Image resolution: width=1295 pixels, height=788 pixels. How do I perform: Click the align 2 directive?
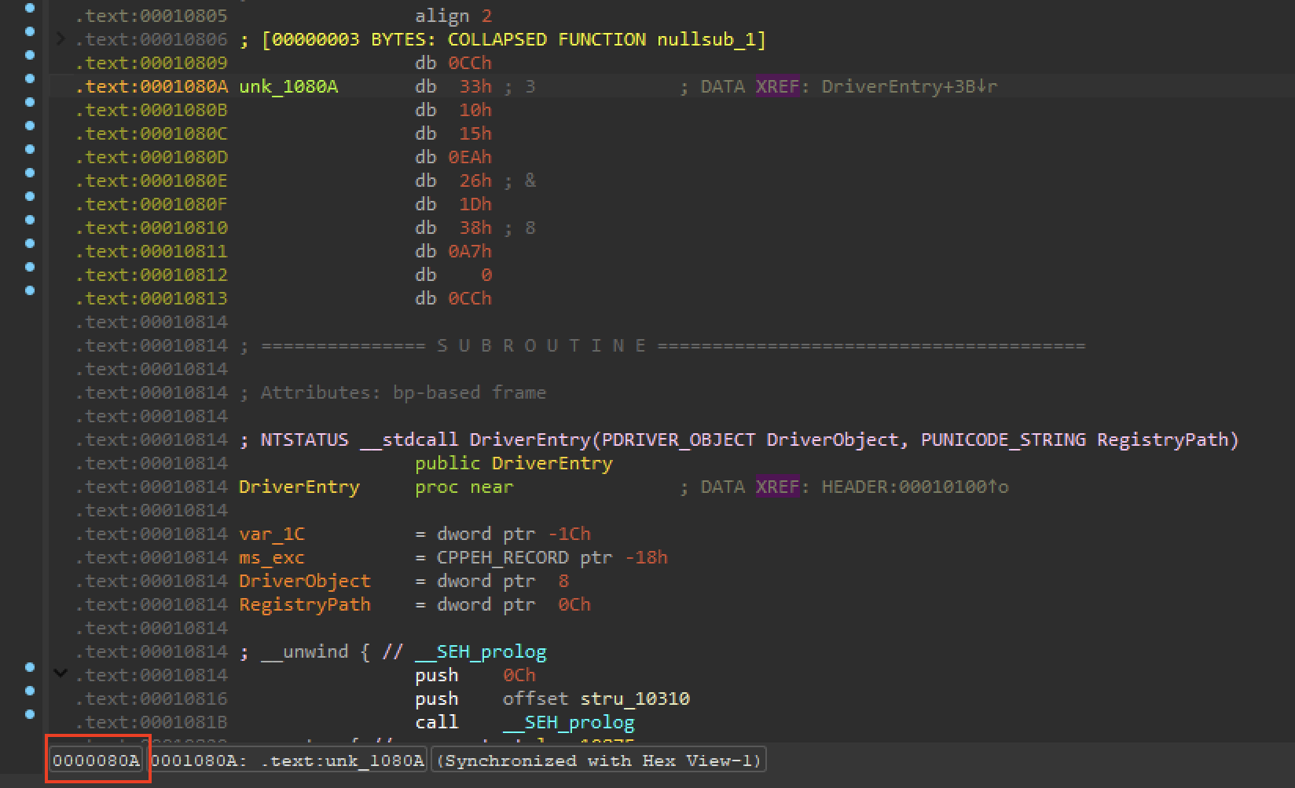[453, 16]
